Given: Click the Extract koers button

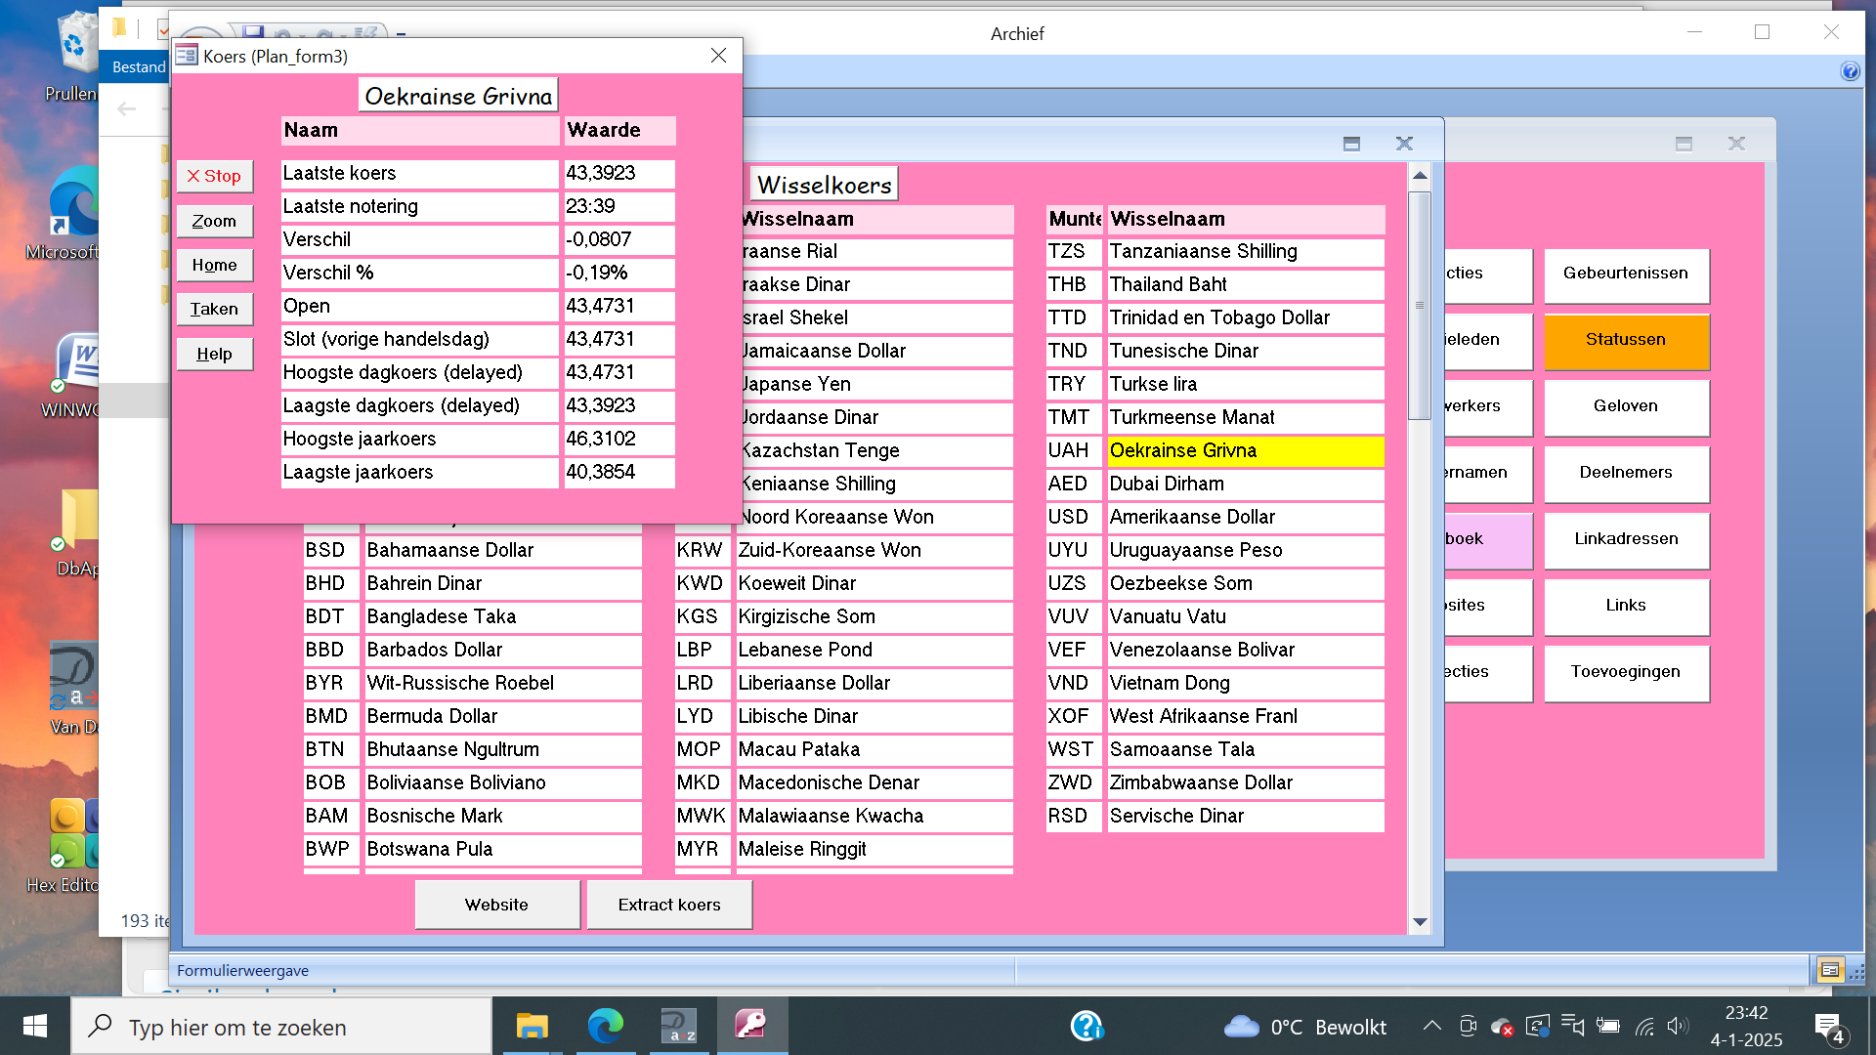Looking at the screenshot, I should (x=669, y=905).
